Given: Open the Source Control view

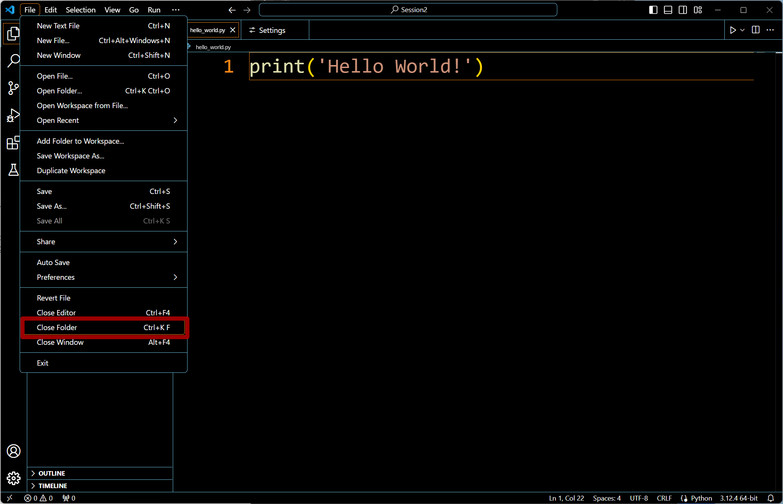Looking at the screenshot, I should click(x=13, y=88).
